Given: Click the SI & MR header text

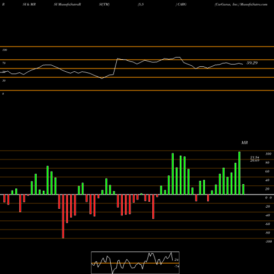Looking at the screenshot, I should (x=29, y=4).
